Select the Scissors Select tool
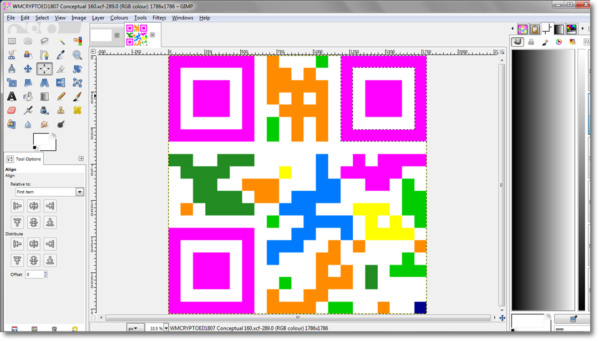The height and width of the screenshot is (341, 599). point(12,55)
